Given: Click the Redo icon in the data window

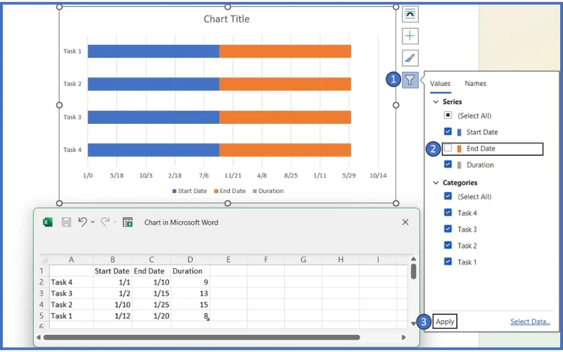Looking at the screenshot, I should pos(105,222).
